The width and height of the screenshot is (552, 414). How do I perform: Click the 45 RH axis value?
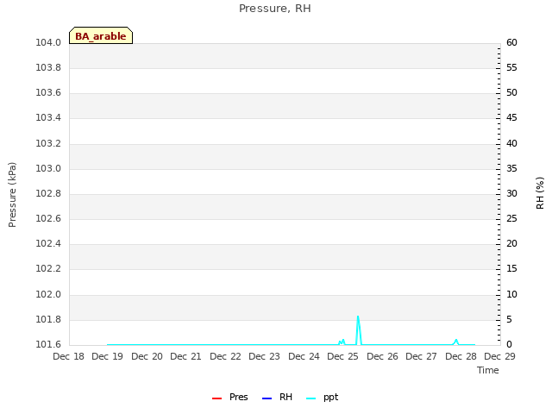coord(511,118)
